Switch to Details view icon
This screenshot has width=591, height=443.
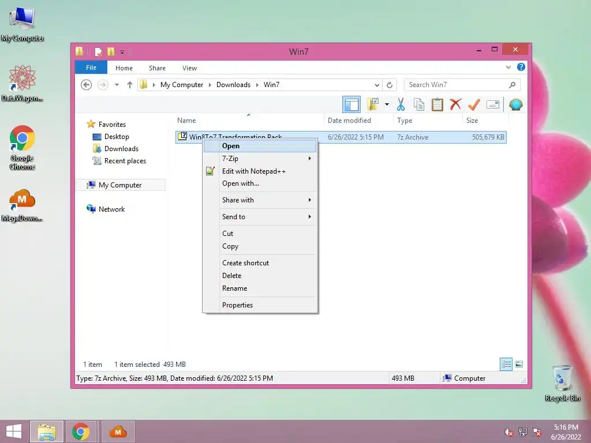pos(506,365)
